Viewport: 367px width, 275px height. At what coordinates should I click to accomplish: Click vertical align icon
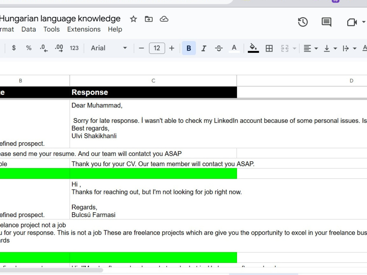tap(327, 48)
